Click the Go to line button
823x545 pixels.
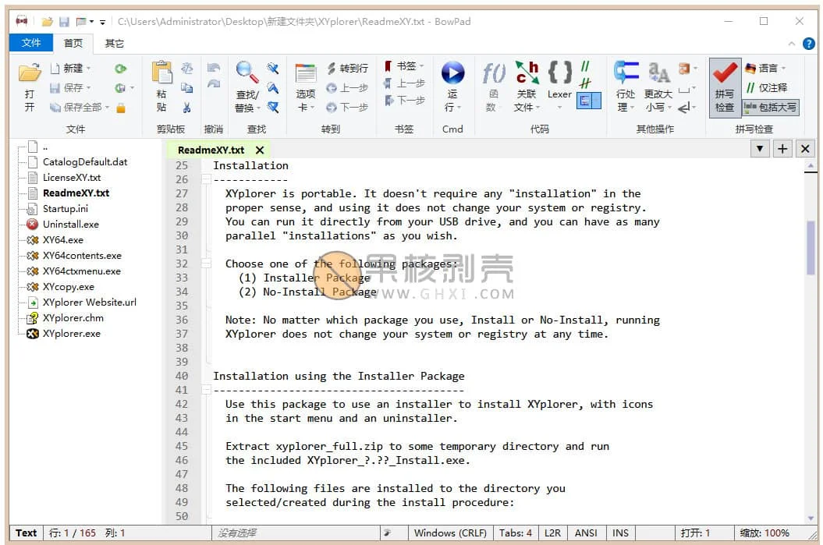point(347,69)
